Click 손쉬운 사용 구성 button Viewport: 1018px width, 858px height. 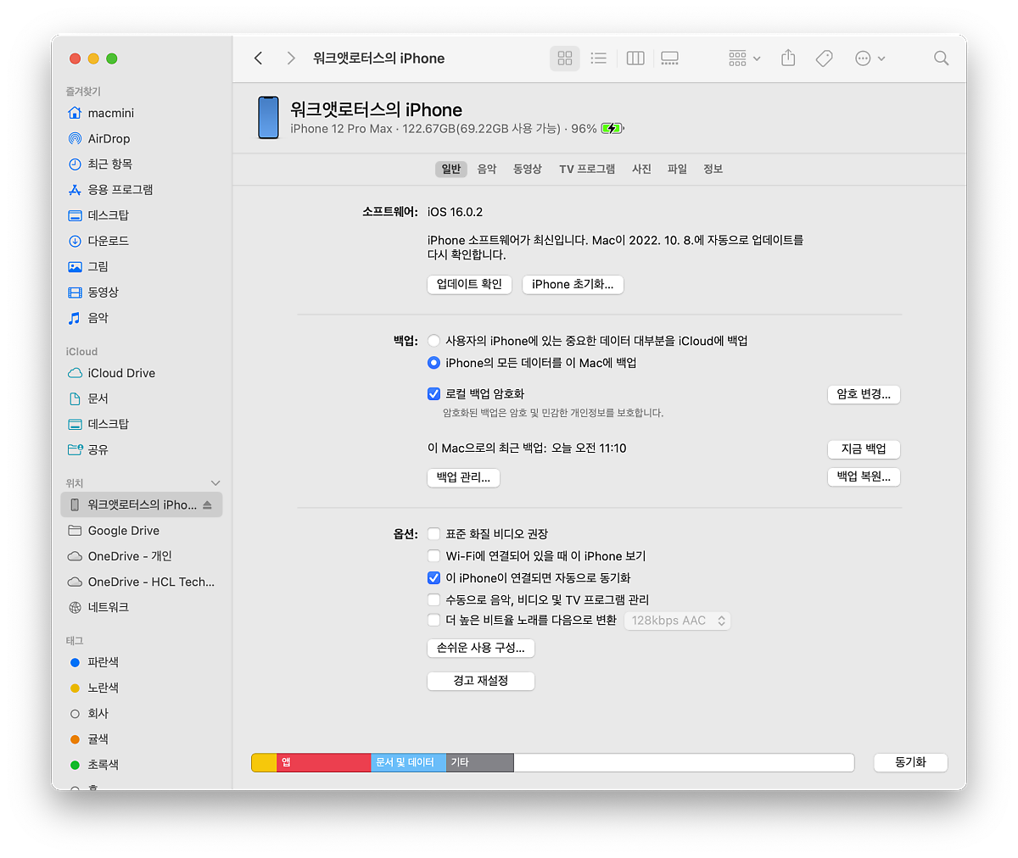click(481, 648)
